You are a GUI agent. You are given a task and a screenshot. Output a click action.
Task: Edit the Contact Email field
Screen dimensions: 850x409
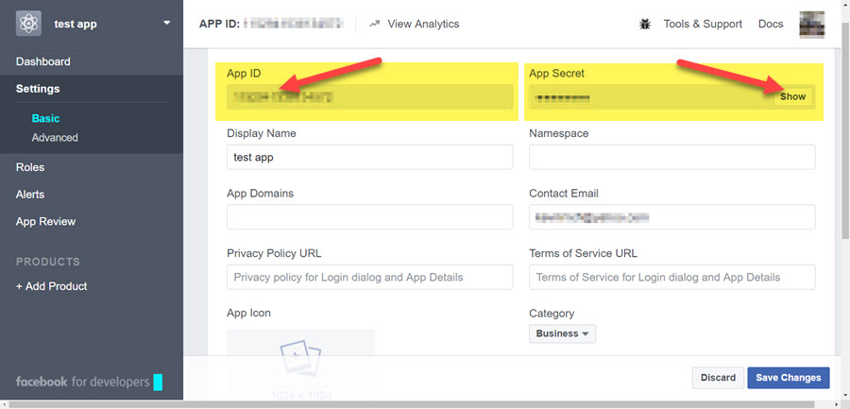(672, 217)
